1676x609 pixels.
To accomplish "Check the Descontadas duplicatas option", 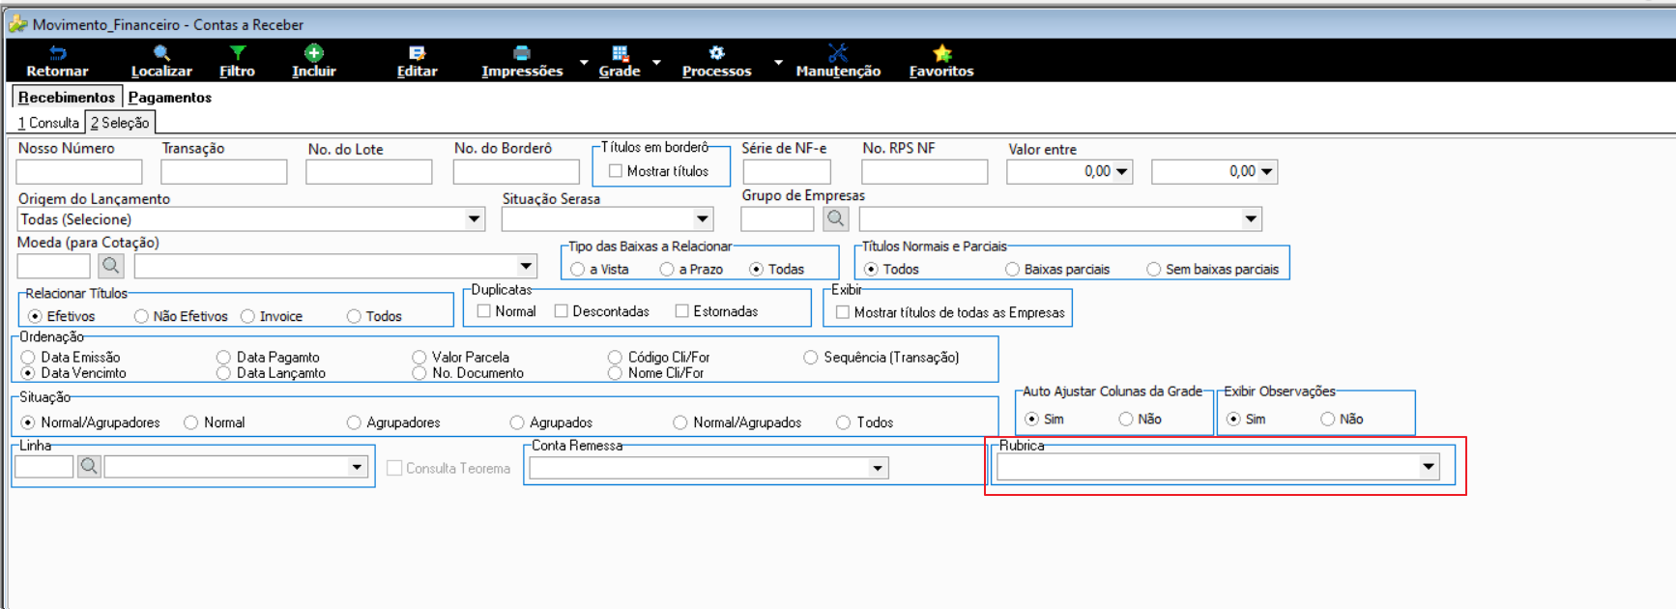I will 562,311.
